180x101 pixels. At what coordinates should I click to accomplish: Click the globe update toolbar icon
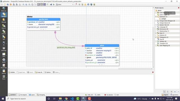[x=91, y=4]
